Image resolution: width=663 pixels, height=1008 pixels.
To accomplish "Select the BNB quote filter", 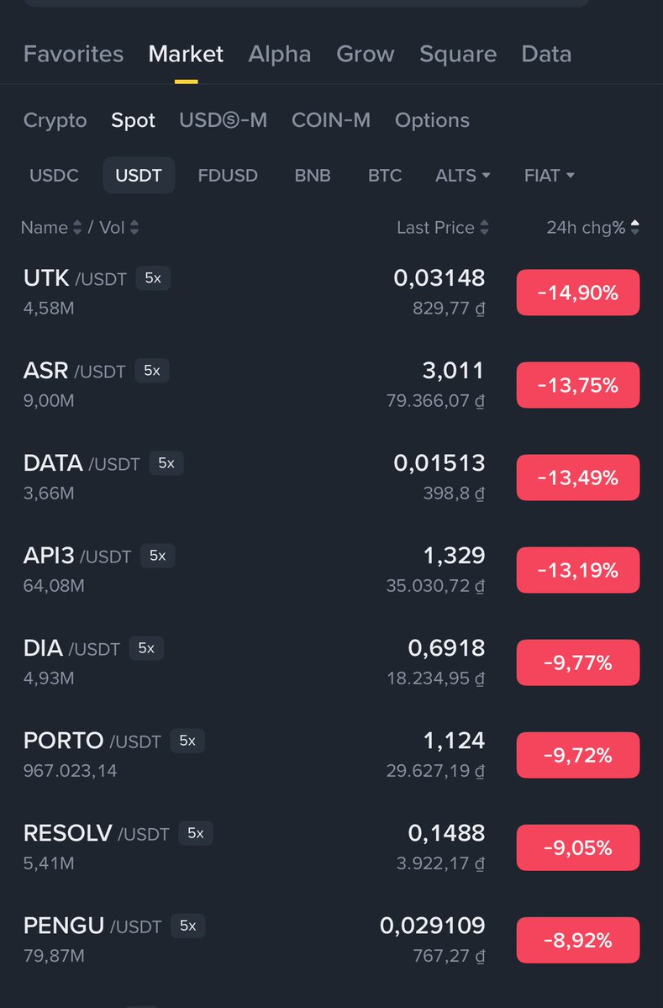I will point(313,176).
